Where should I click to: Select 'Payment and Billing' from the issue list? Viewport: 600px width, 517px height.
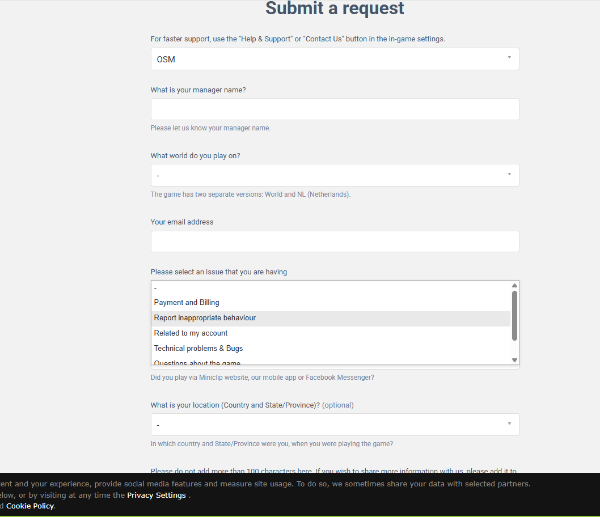187,303
